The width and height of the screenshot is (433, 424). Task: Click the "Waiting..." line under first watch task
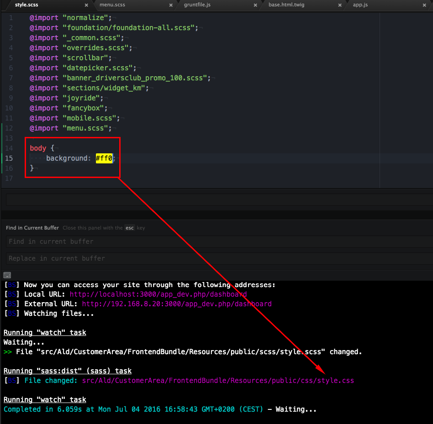pyautogui.click(x=24, y=342)
